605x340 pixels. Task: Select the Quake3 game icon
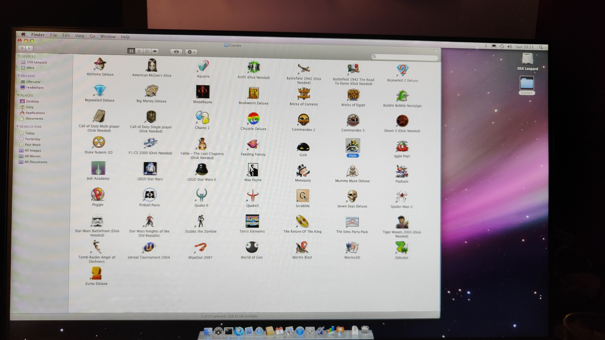(253, 196)
